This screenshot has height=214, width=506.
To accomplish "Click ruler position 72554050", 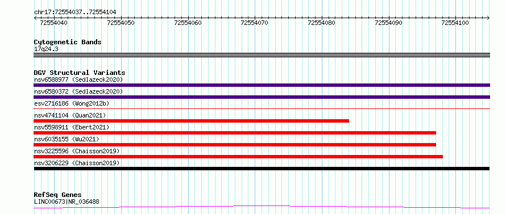I will [121, 23].
